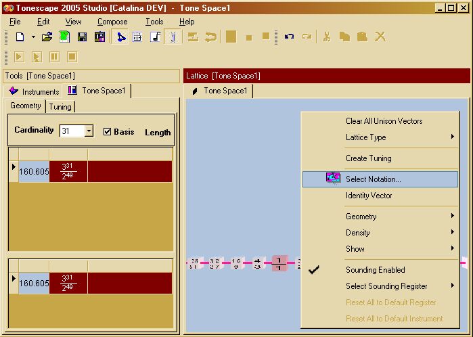The width and height of the screenshot is (473, 337).
Task: Click the music note toolbar icon
Action: [x=156, y=37]
